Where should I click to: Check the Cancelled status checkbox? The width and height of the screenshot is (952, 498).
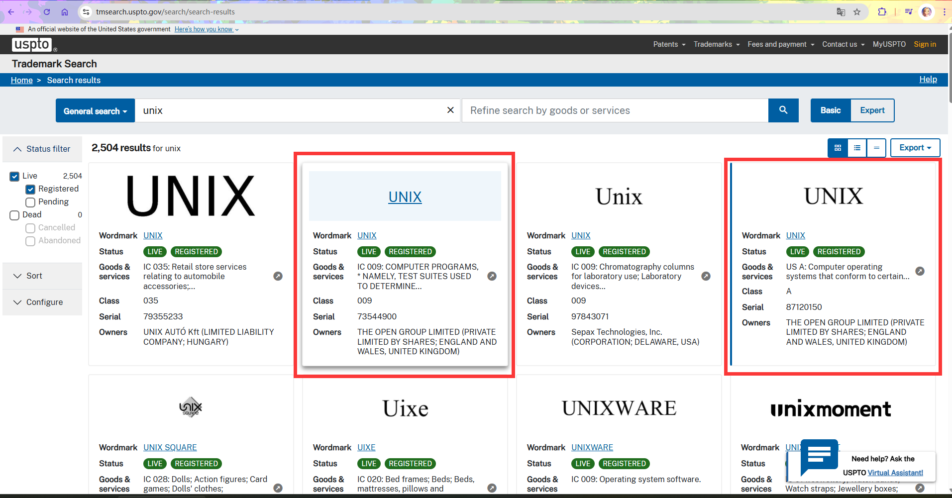click(30, 228)
